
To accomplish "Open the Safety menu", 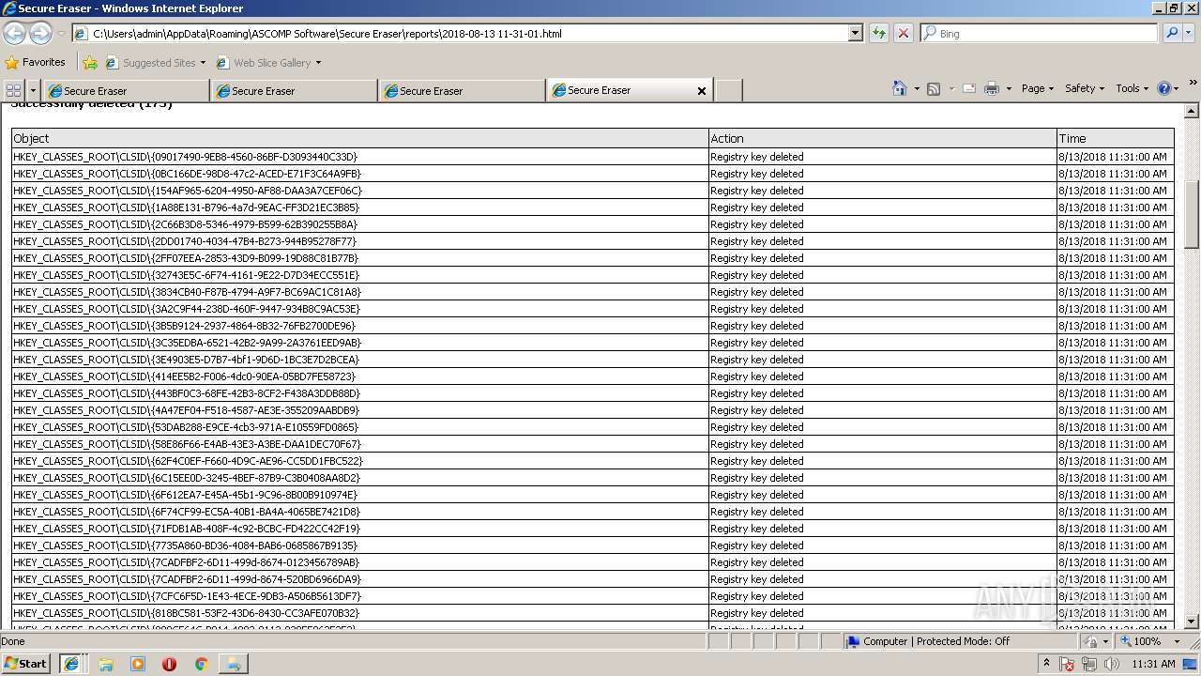I will pyautogui.click(x=1085, y=88).
